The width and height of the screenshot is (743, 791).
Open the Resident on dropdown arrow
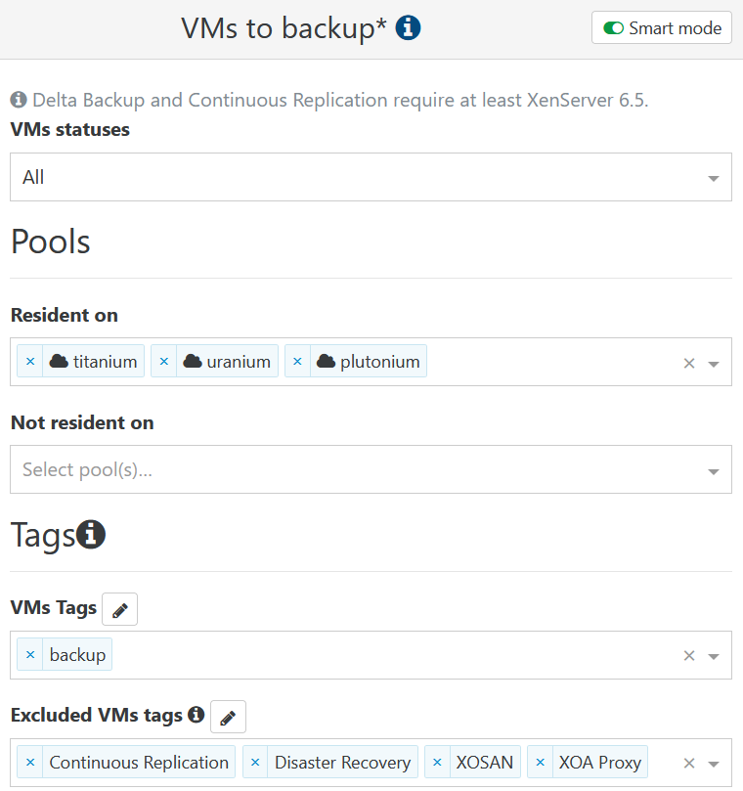pos(713,361)
